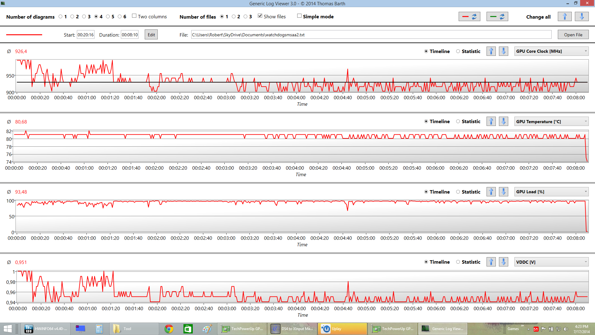Open Windows Start button

point(7,329)
